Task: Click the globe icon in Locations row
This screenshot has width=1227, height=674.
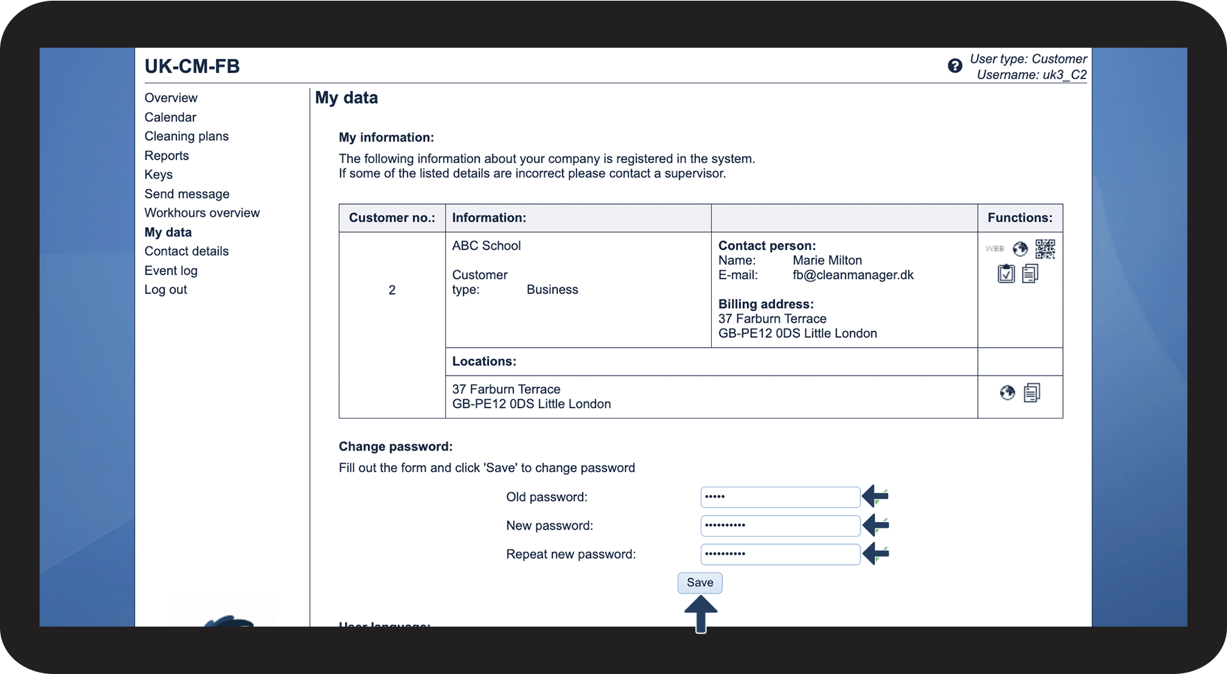Action: (1008, 393)
